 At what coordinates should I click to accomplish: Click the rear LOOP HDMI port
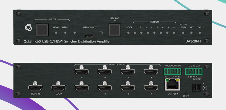point(58,88)
